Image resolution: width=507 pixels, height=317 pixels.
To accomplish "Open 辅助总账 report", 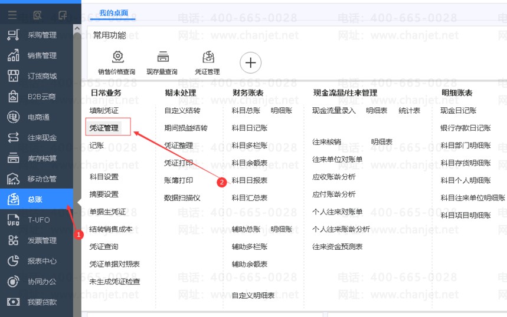I will pyautogui.click(x=246, y=229).
